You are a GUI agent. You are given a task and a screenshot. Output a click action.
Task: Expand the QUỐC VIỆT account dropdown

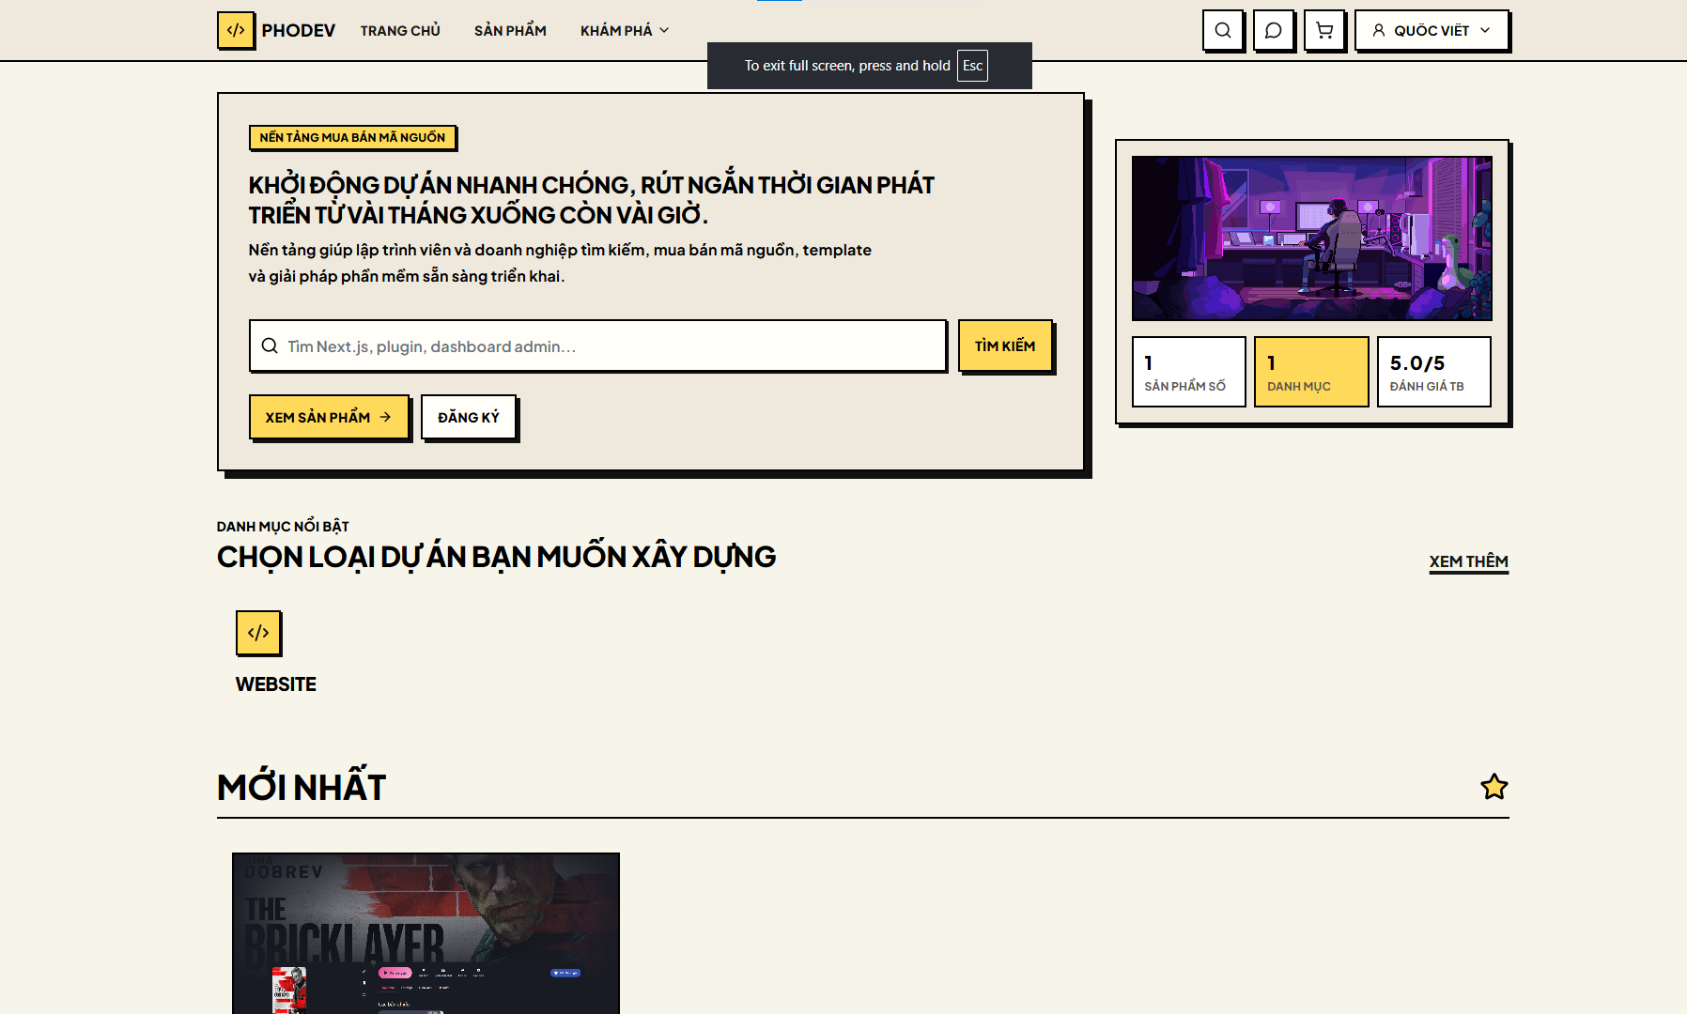(1432, 30)
